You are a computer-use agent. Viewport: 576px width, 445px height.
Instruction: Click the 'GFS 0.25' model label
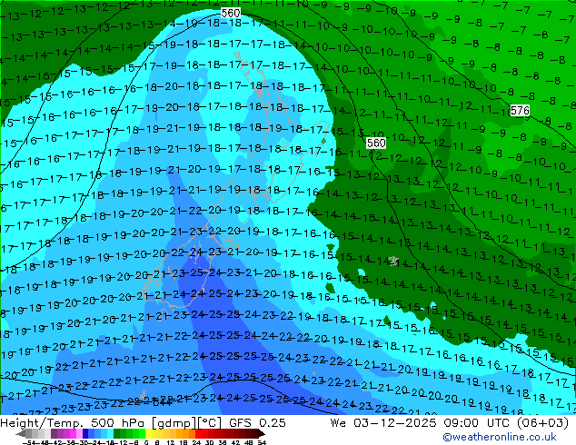click(257, 422)
